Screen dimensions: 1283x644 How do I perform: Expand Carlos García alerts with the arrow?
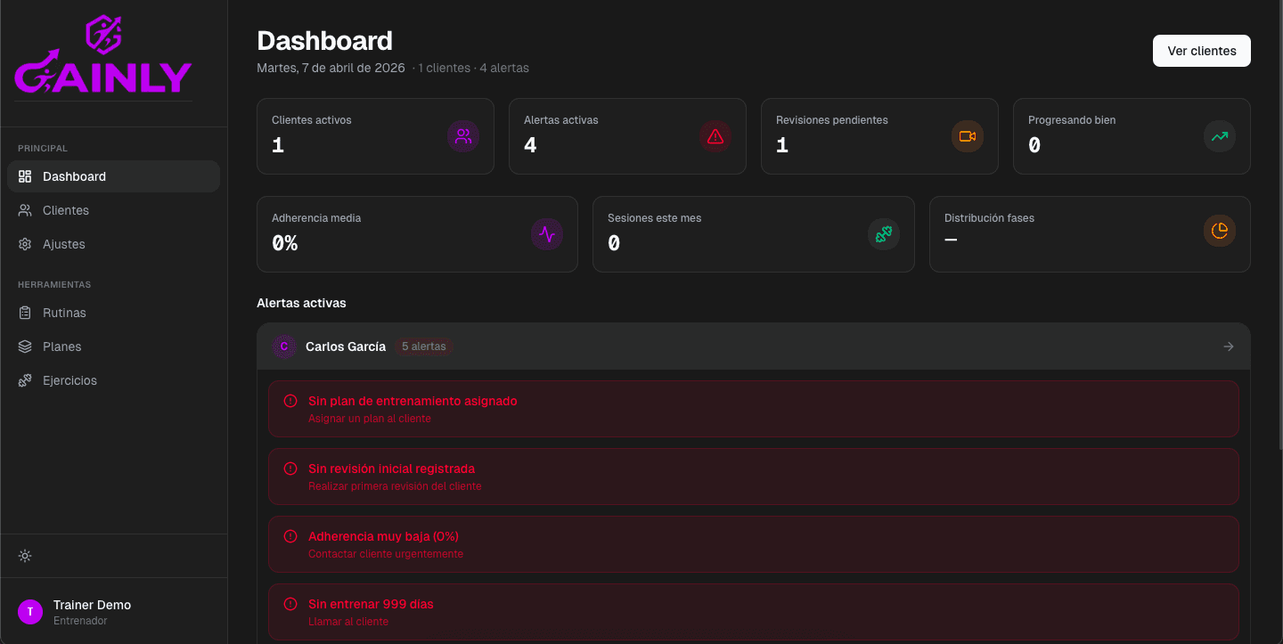click(1229, 346)
